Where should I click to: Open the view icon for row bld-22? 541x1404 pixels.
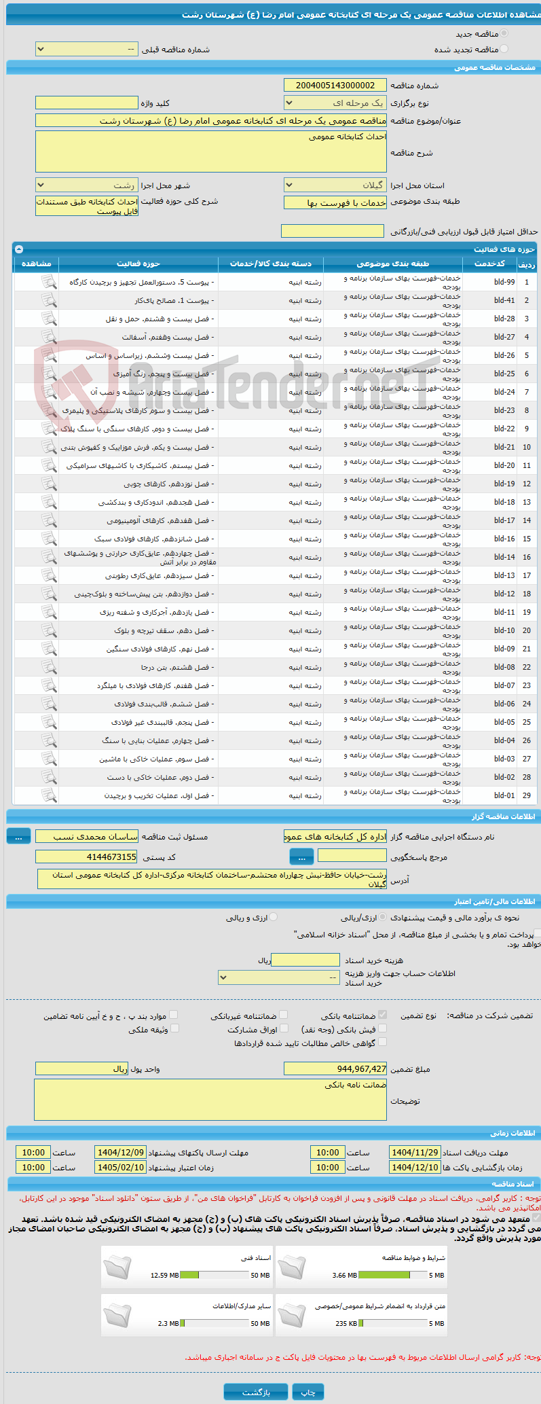[x=49, y=429]
